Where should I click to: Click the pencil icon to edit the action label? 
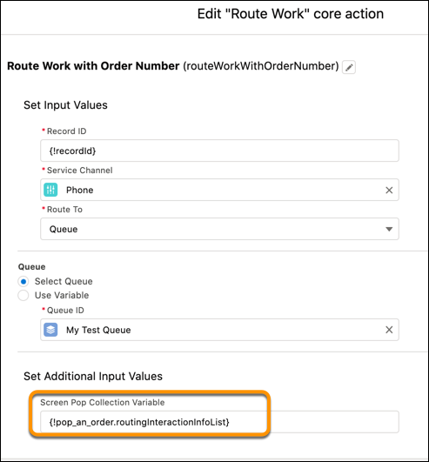coord(349,67)
